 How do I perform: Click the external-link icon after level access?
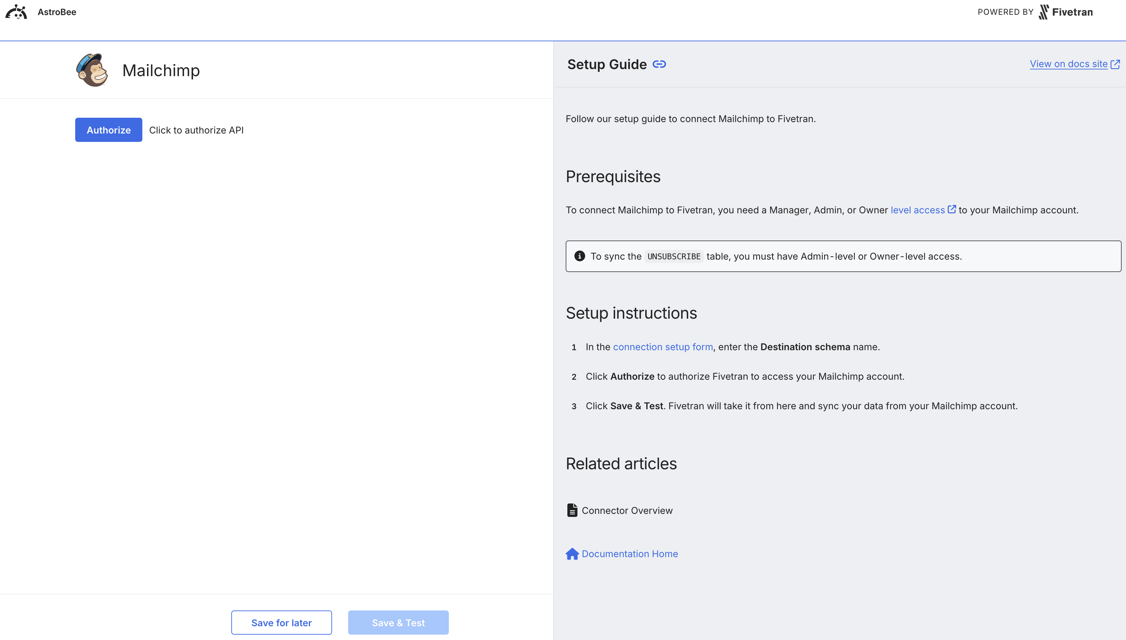click(952, 209)
